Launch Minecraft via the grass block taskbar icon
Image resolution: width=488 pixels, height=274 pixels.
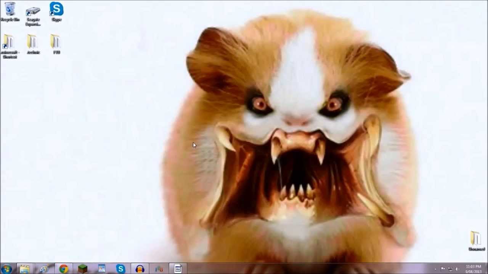coord(82,269)
